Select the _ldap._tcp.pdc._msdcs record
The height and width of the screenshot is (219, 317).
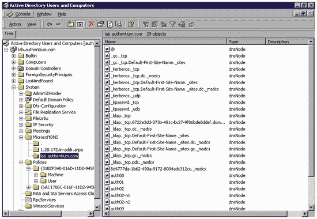pos(132,162)
